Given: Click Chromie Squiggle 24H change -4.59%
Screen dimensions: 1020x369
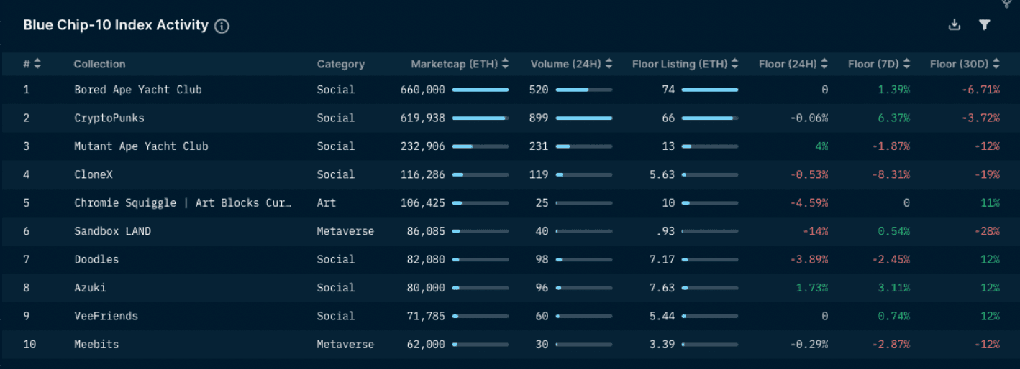Looking at the screenshot, I should coord(809,202).
